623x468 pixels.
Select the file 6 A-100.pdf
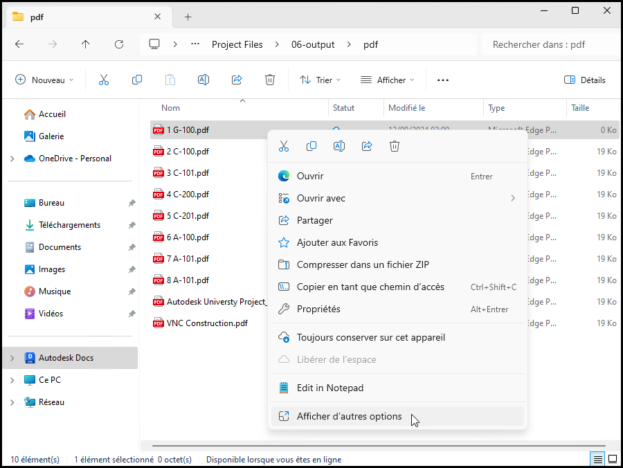click(x=188, y=237)
